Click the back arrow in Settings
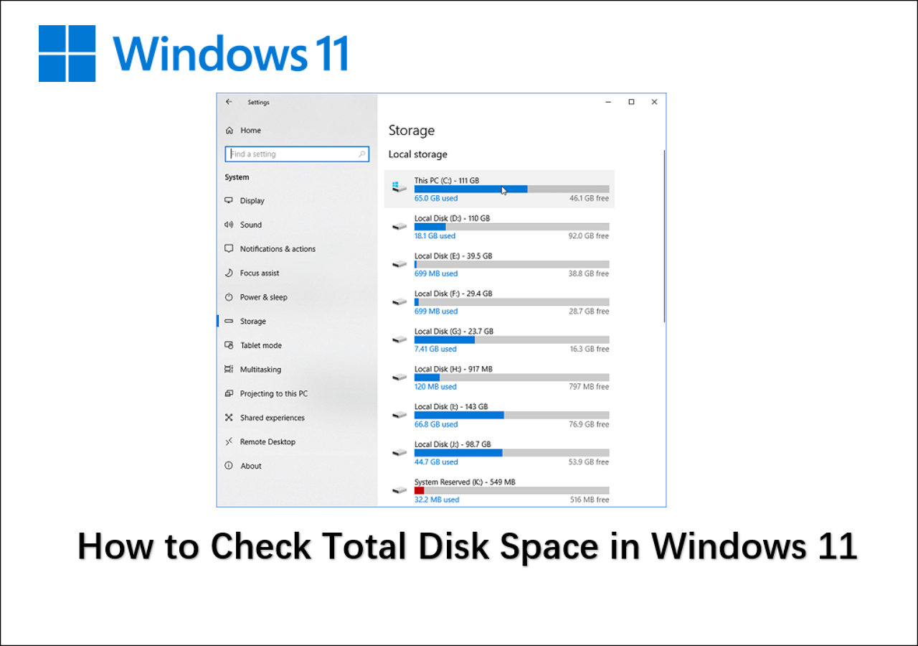 coord(229,102)
